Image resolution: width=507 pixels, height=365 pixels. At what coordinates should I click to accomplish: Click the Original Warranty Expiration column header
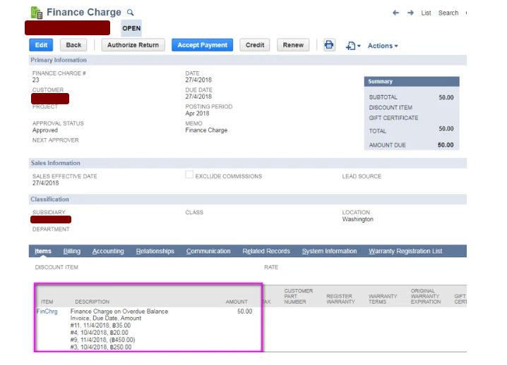pyautogui.click(x=426, y=296)
